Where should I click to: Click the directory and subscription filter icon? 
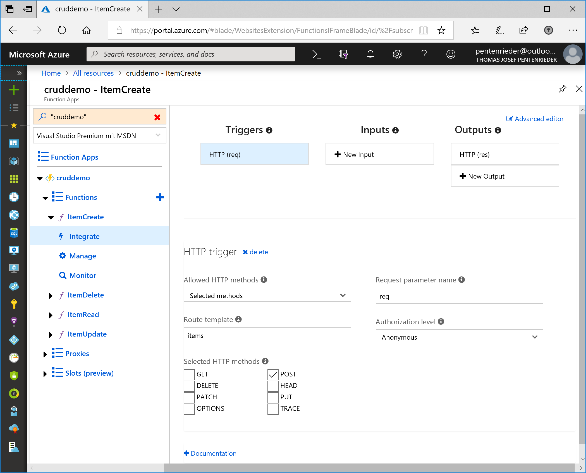(x=343, y=54)
